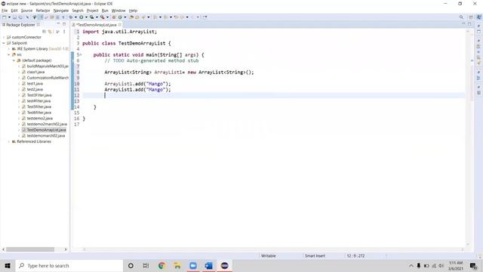
Task: Select Test3Filter.java in Package Explorer
Action: (39, 95)
